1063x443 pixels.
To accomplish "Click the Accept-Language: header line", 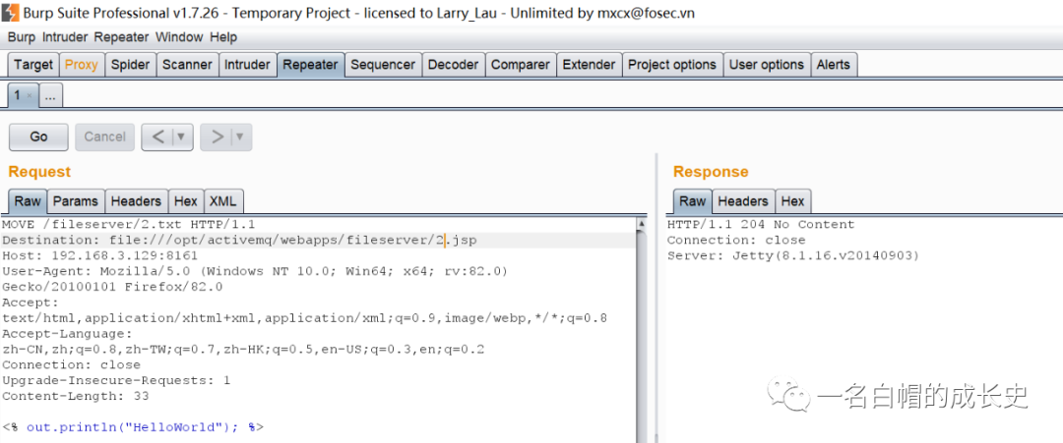I will click(67, 333).
